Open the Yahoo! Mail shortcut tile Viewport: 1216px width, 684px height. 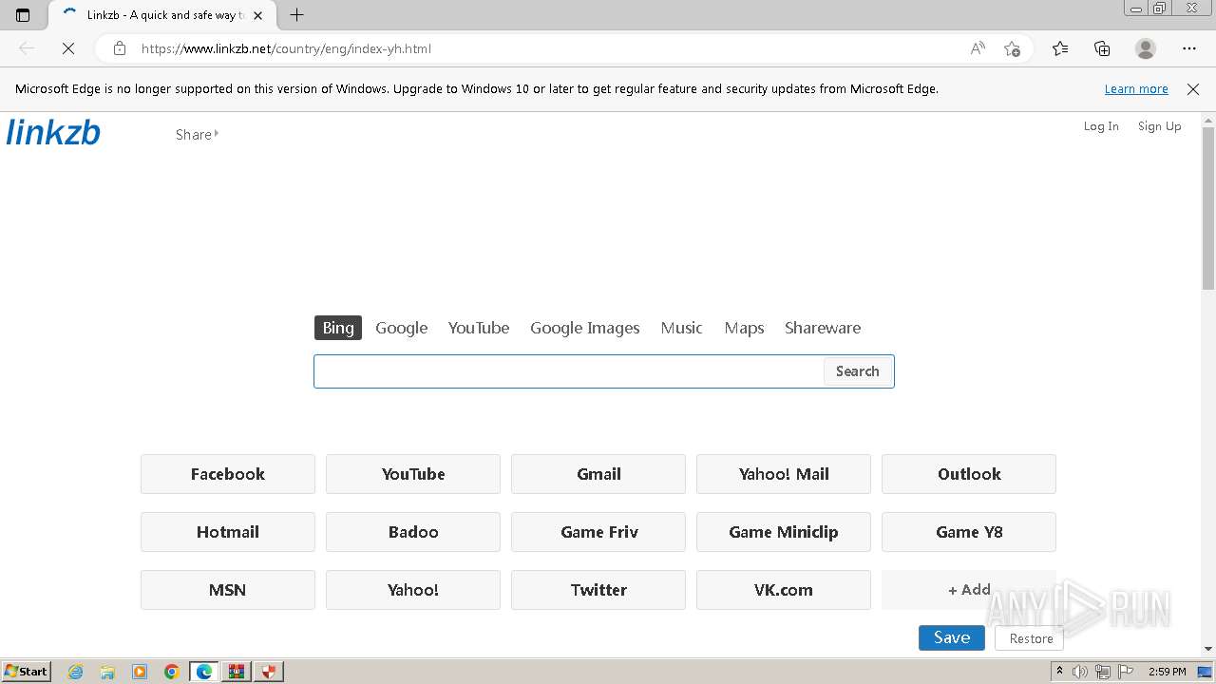tap(784, 474)
